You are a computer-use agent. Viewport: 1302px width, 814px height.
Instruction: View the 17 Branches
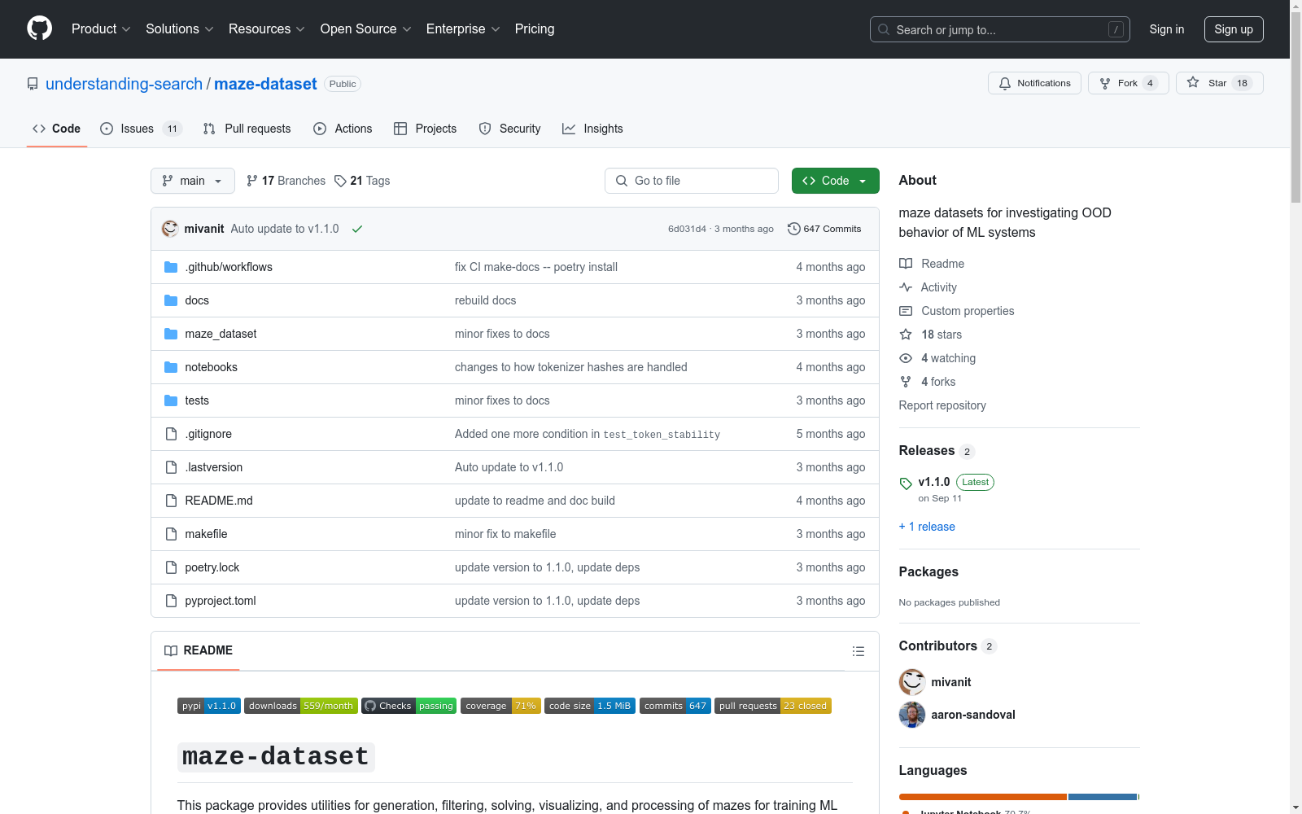[x=286, y=181]
